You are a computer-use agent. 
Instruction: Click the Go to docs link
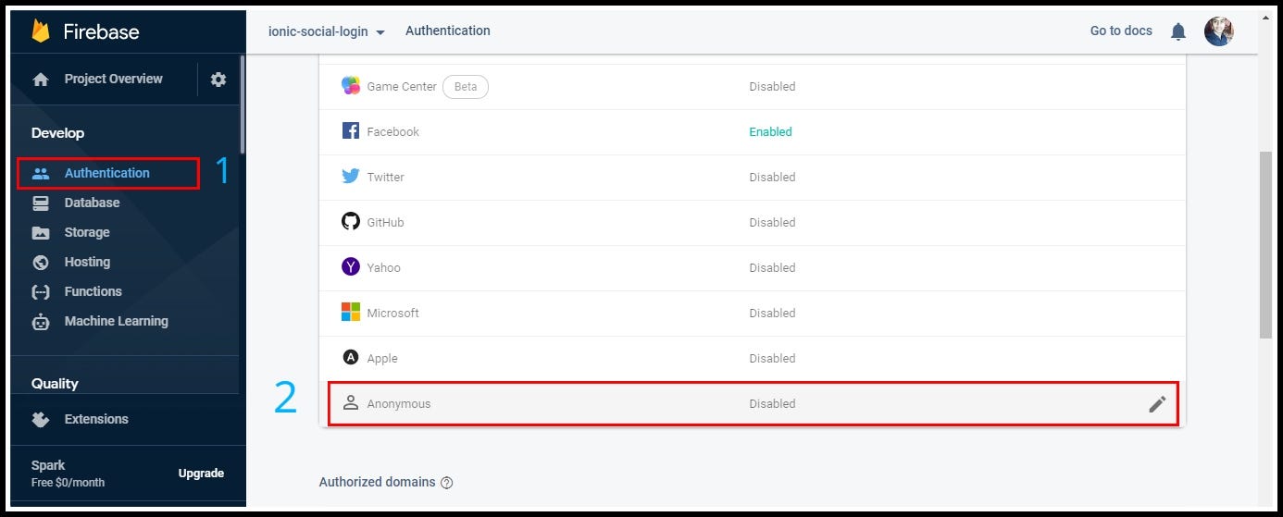(x=1121, y=31)
